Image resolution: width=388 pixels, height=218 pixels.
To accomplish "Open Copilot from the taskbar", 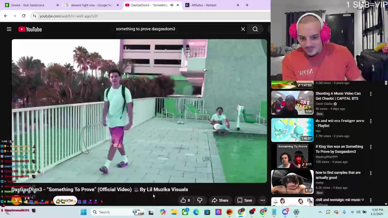I will click(x=163, y=212).
